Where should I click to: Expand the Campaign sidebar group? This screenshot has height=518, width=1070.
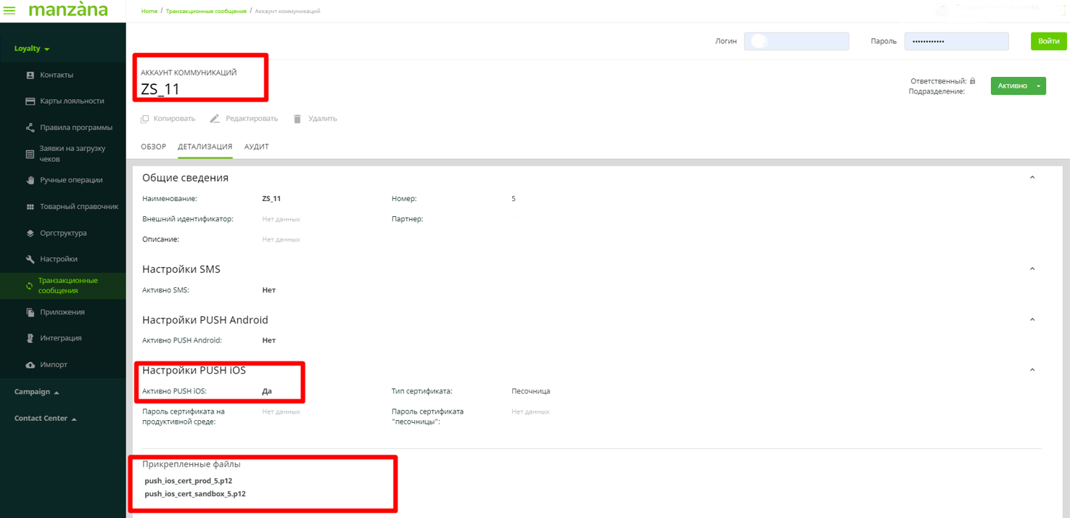37,392
